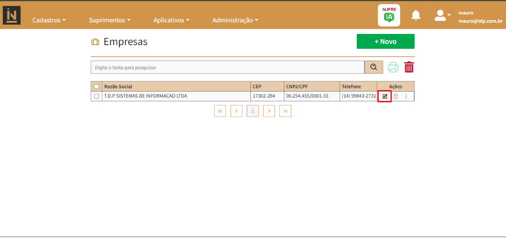Check the T.D.P SISTEMAS row checkbox
The height and width of the screenshot is (238, 506).
(x=97, y=96)
